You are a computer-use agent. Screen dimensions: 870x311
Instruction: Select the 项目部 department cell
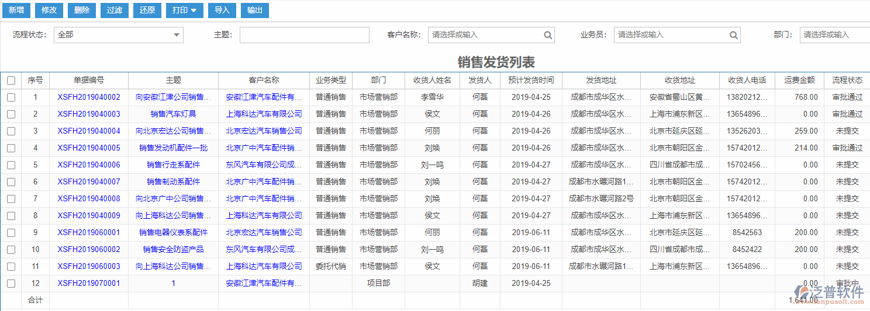pyautogui.click(x=379, y=284)
